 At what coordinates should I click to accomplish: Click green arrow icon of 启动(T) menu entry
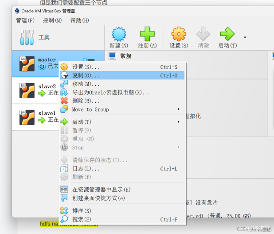[x=64, y=122]
